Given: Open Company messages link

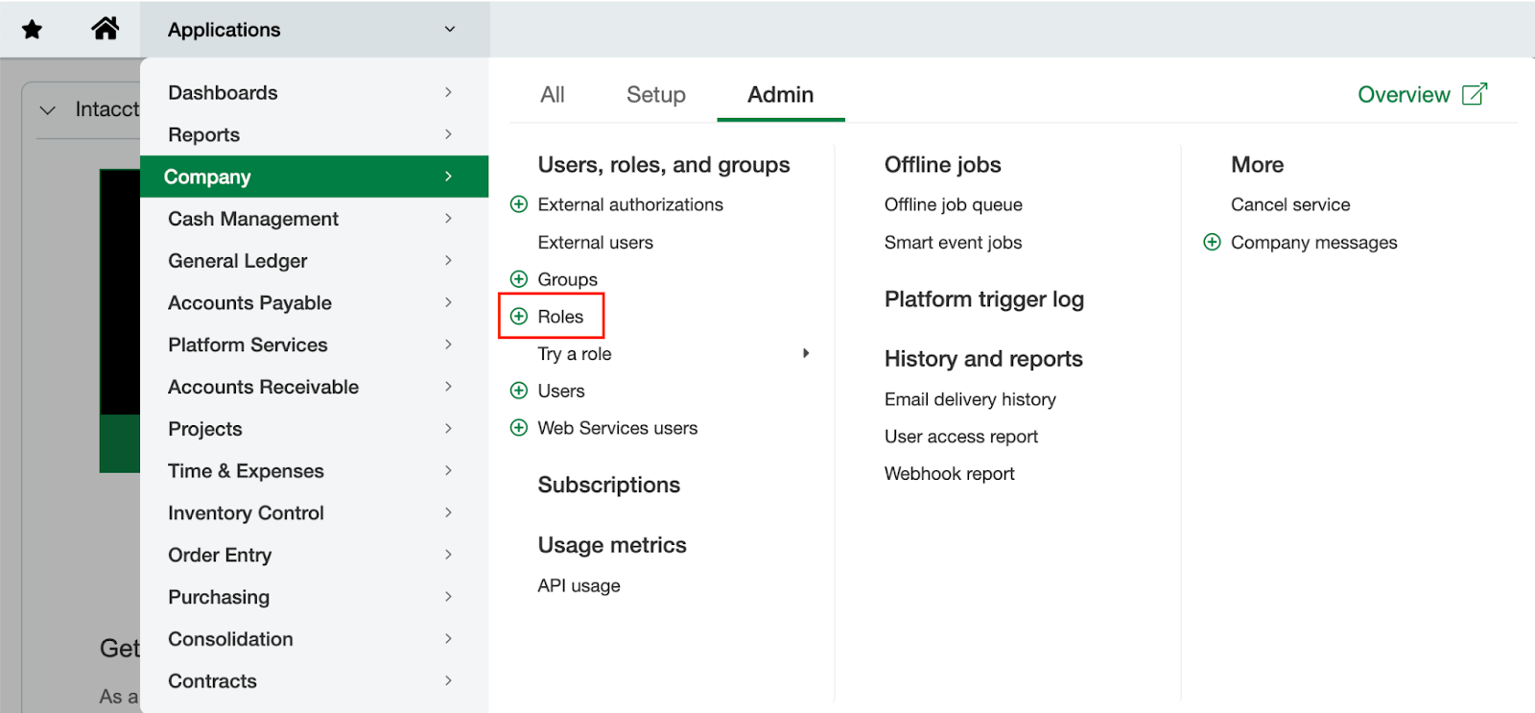Looking at the screenshot, I should click(1313, 243).
